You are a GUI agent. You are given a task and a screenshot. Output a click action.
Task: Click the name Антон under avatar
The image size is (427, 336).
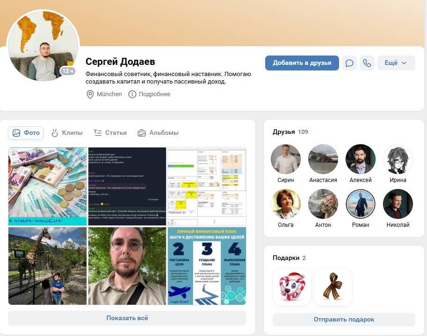click(323, 225)
